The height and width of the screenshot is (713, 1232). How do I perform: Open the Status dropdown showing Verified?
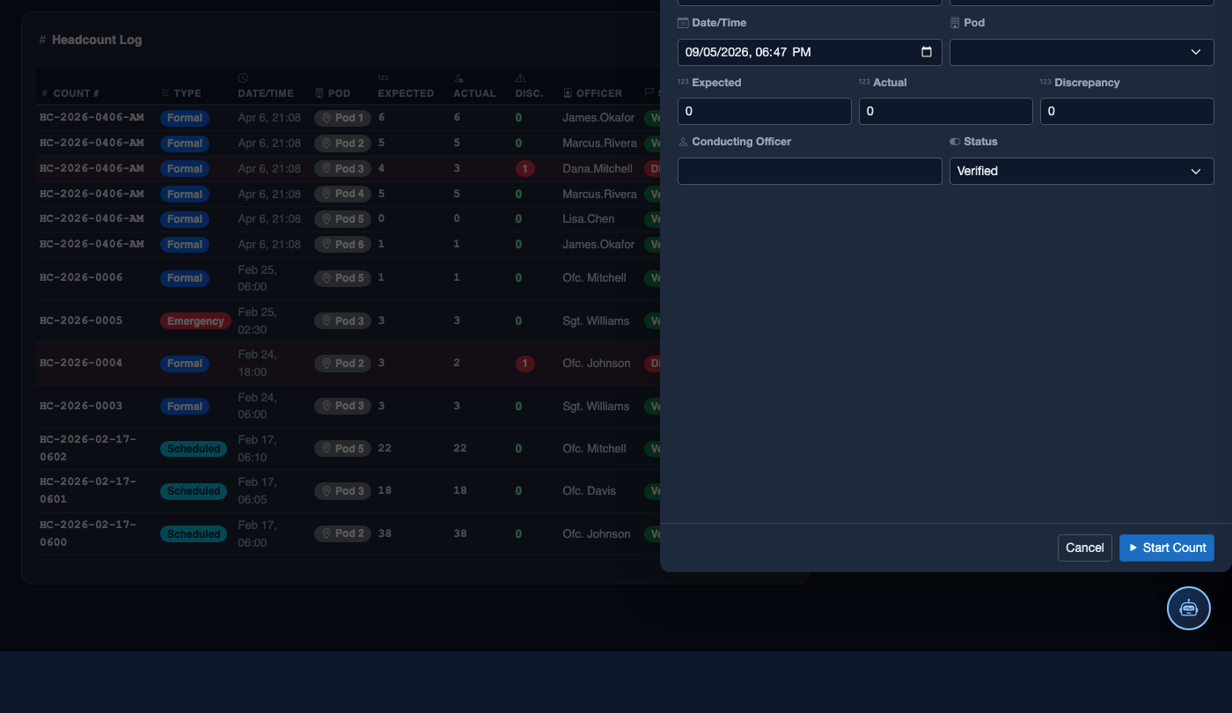click(x=1082, y=171)
